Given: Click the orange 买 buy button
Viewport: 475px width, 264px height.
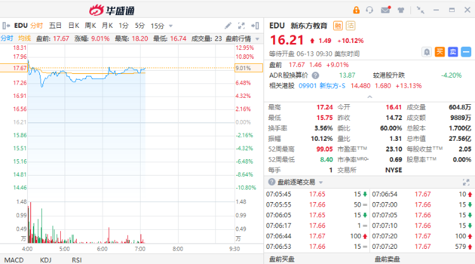Looking at the screenshot, I should coord(440,52).
